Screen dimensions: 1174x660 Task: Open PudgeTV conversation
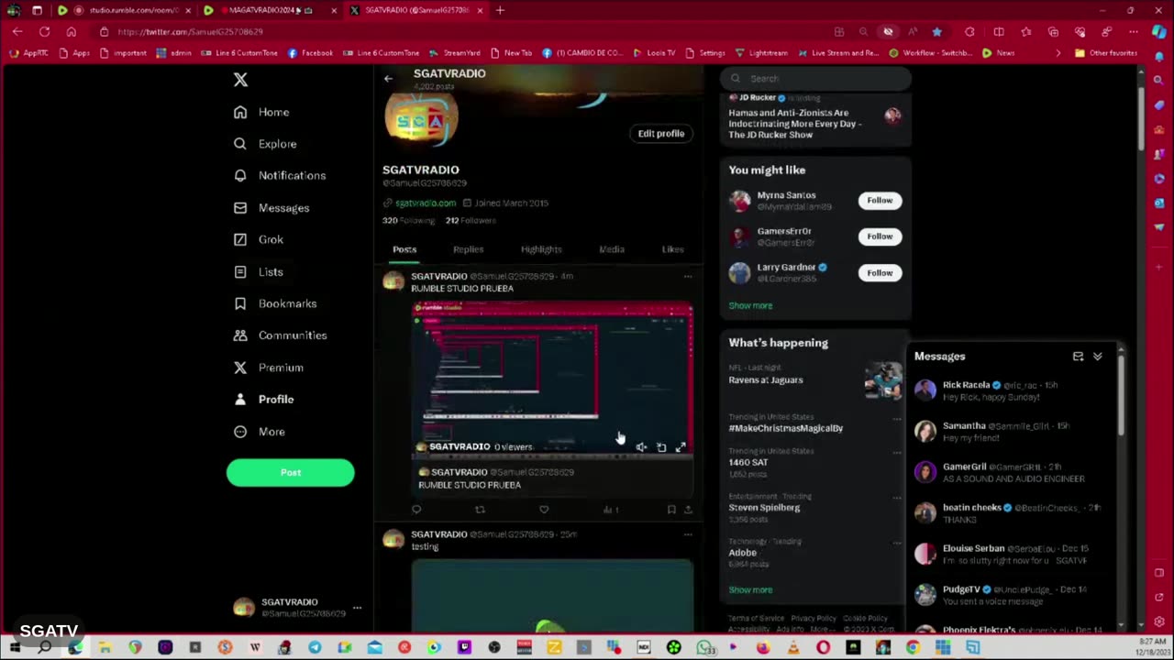coord(1012,595)
